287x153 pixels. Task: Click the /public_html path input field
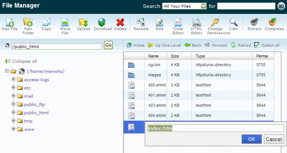[x=57, y=47]
